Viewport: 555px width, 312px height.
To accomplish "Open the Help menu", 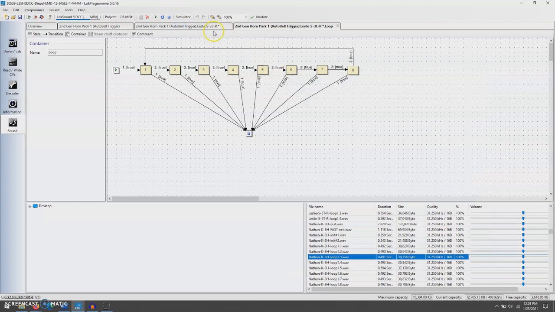I will [82, 10].
